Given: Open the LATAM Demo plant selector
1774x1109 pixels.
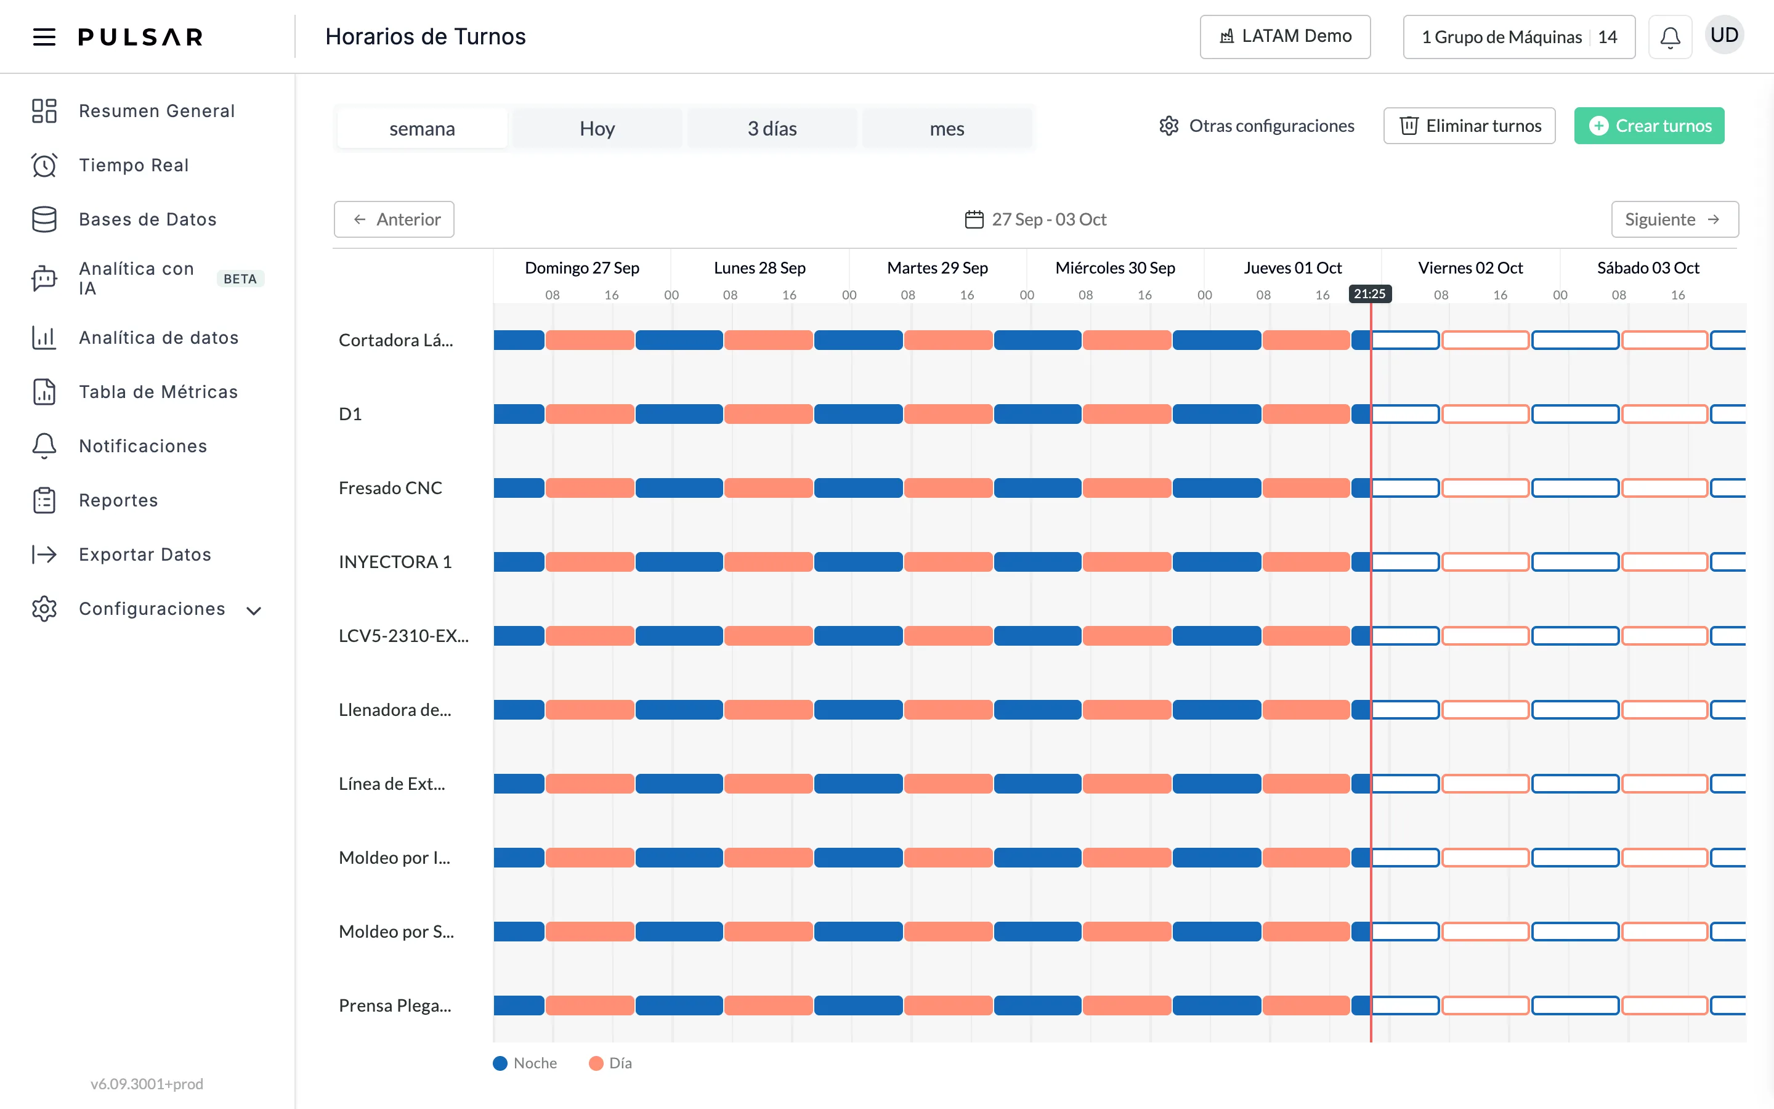Looking at the screenshot, I should click(1284, 37).
